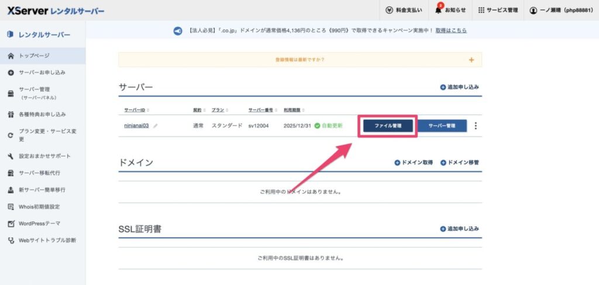Click the 各種特典お申し込み gift icon
The width and height of the screenshot is (599, 285).
(x=11, y=114)
